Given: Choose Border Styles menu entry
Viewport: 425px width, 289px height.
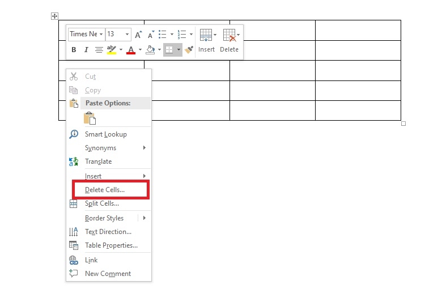Looking at the screenshot, I should [x=104, y=218].
